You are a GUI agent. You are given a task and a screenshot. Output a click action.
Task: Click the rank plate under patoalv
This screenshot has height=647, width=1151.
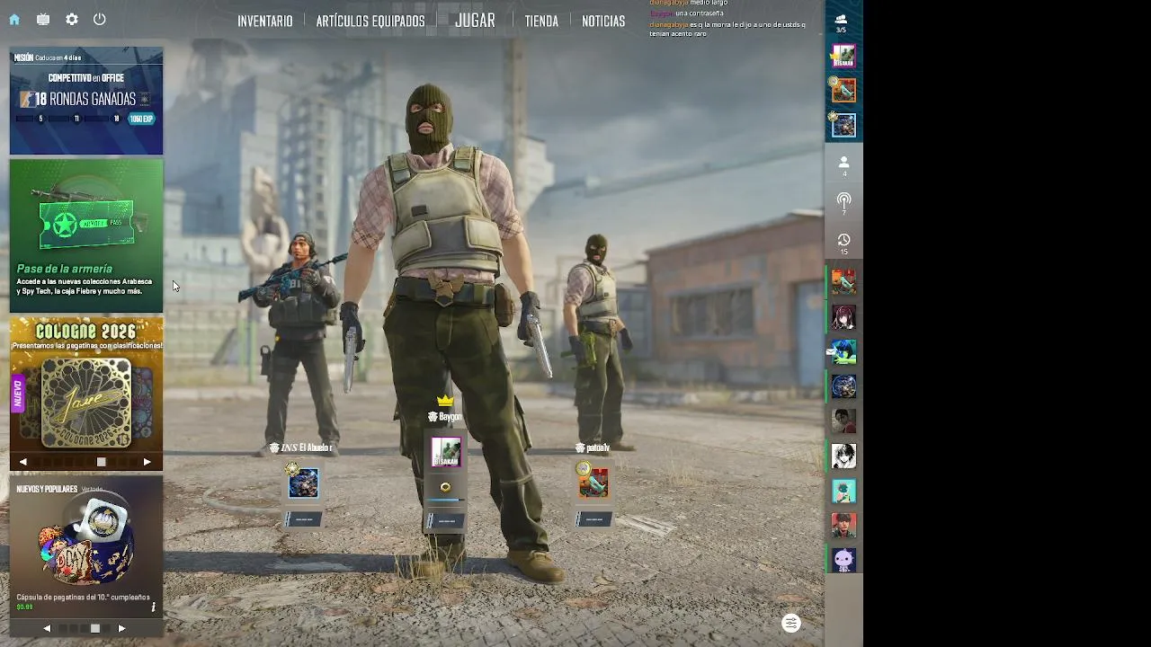[594, 519]
